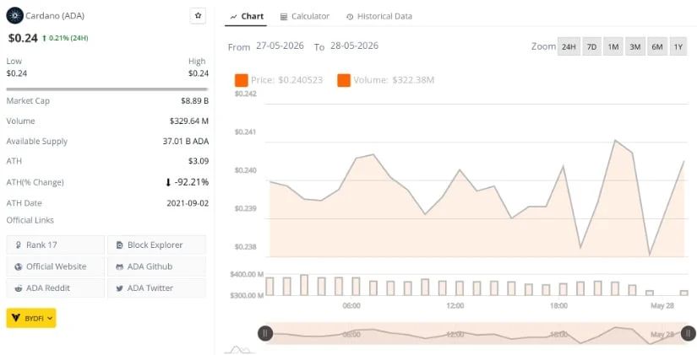Click the Chart tab line icon

pos(233,17)
